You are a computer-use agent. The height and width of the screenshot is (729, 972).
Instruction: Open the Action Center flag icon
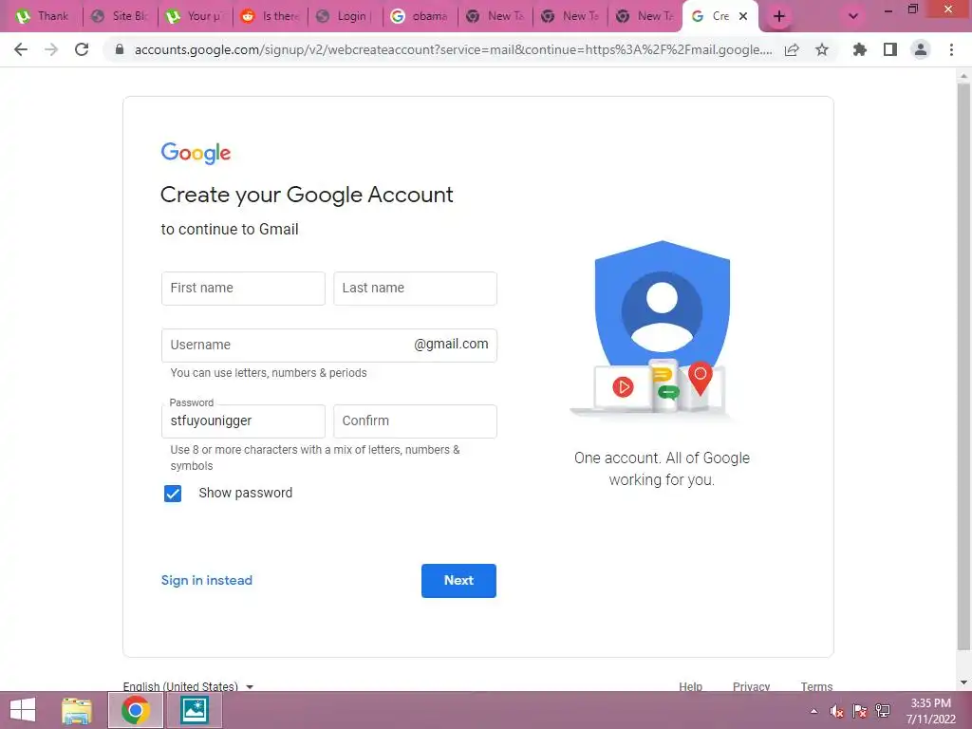pyautogui.click(x=859, y=711)
